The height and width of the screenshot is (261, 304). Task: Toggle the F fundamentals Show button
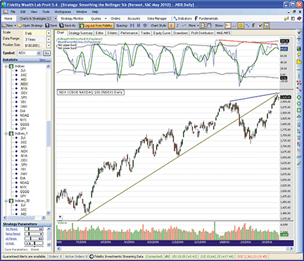click(253, 25)
